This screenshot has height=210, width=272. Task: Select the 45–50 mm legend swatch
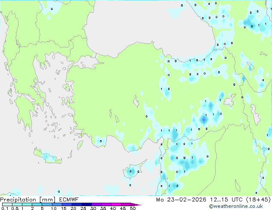coord(126,204)
